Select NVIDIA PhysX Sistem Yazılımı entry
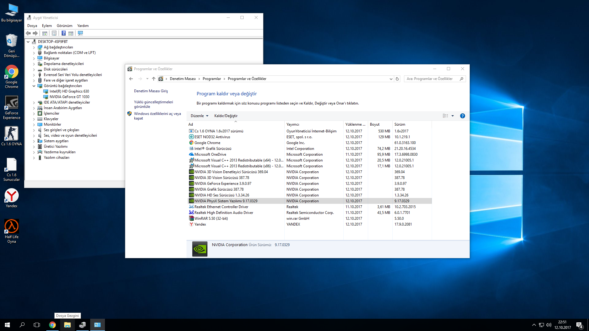Viewport: 589px width, 331px height. click(225, 201)
